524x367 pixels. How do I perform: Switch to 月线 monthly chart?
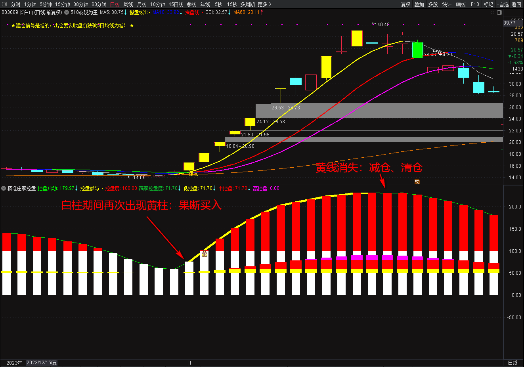(142, 4)
